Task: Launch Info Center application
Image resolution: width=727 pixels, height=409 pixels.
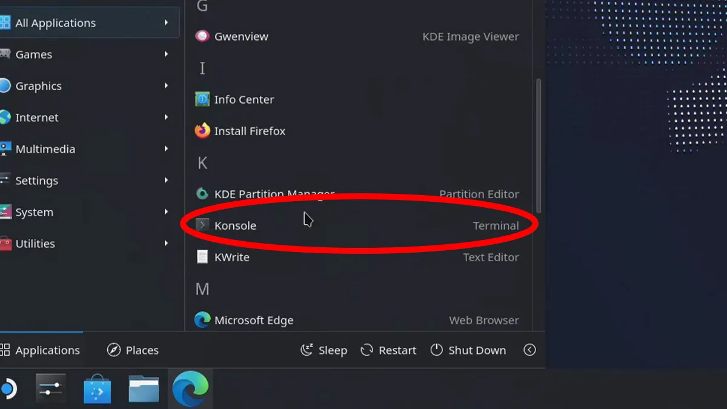Action: [357, 99]
